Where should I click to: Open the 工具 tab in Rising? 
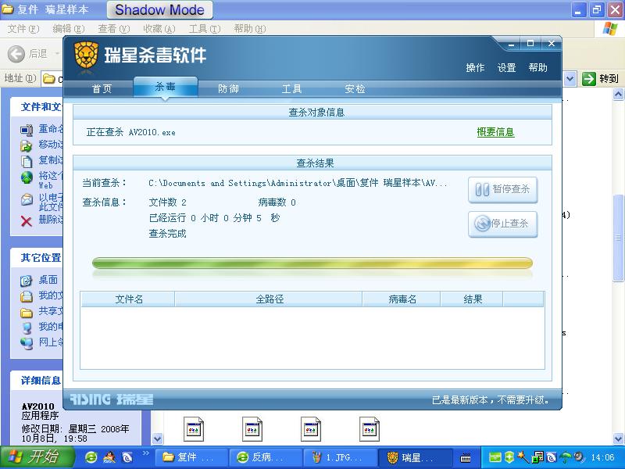pos(291,88)
